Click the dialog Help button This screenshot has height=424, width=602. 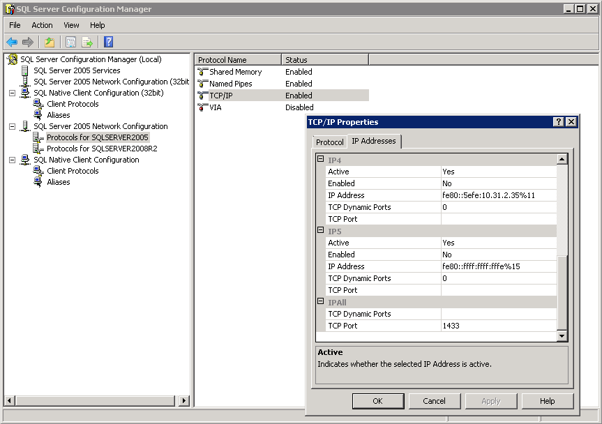(548, 401)
